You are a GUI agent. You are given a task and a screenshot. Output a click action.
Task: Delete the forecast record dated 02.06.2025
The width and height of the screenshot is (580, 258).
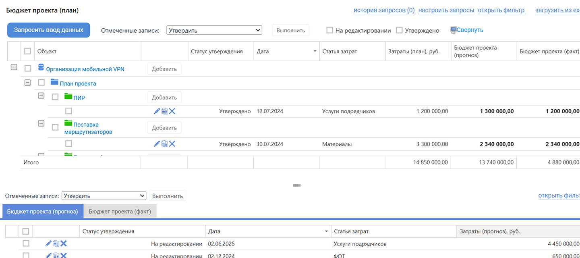pos(64,243)
